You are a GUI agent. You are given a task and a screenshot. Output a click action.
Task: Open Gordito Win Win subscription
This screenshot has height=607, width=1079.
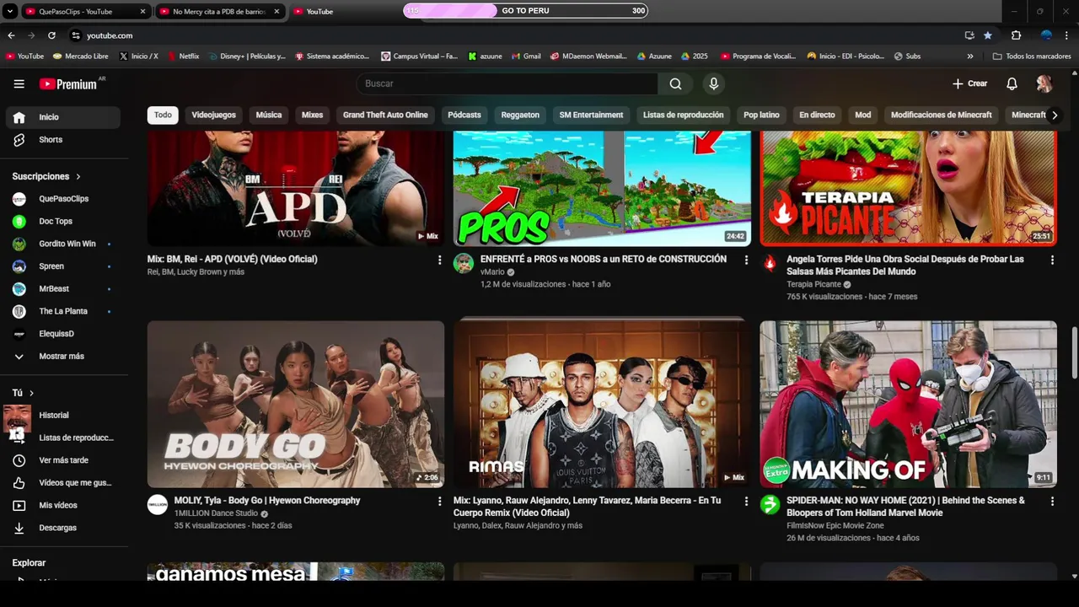[x=63, y=244]
